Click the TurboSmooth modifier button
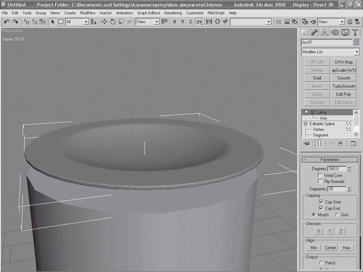Image resolution: width=363 pixels, height=272 pixels. click(343, 86)
